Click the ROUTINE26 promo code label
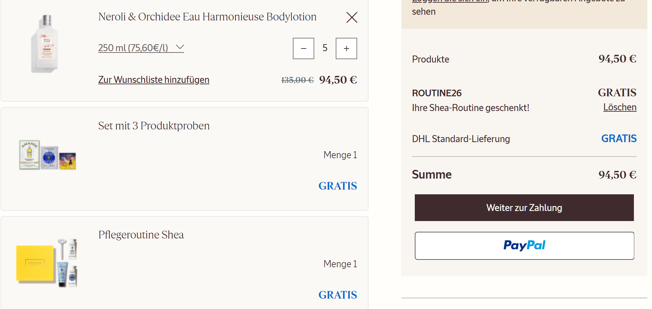This screenshot has height=309, width=652. pos(437,93)
